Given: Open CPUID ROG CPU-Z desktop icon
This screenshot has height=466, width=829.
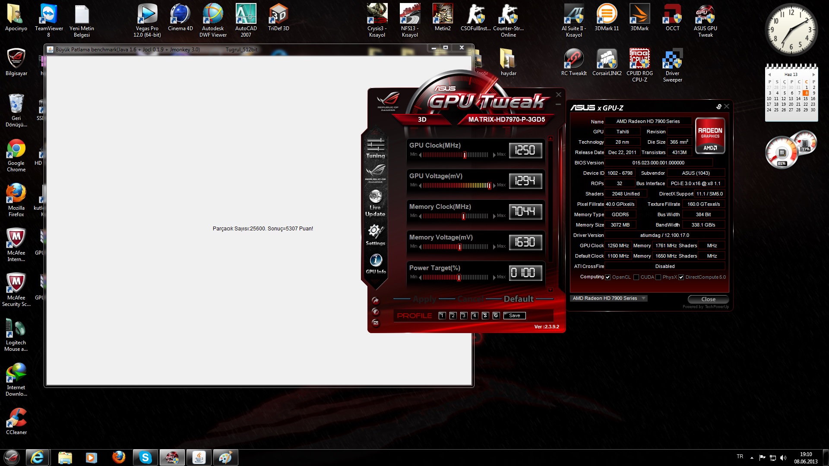Looking at the screenshot, I should (639, 65).
